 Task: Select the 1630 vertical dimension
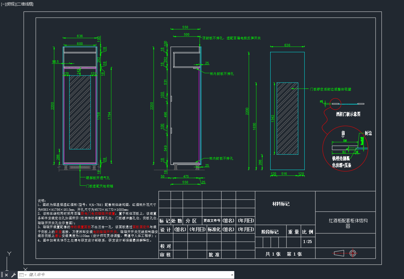click(254, 127)
